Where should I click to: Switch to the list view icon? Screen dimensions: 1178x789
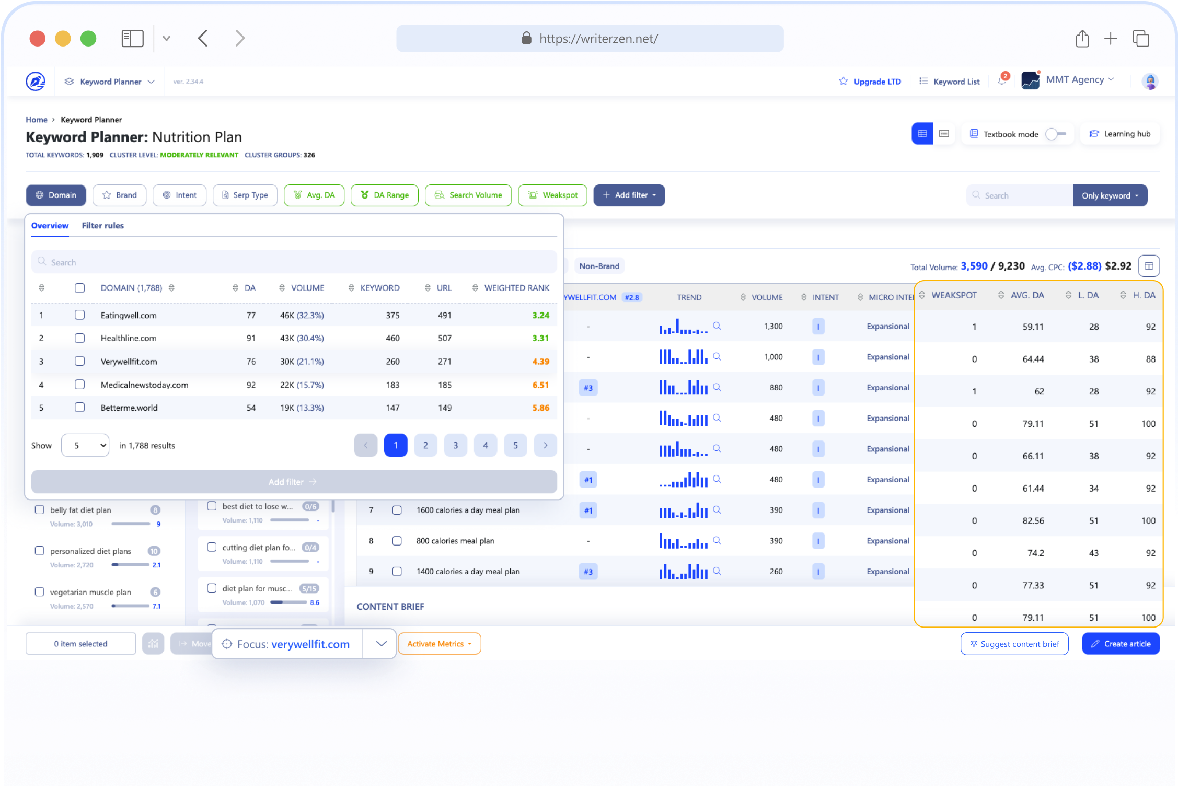pyautogui.click(x=943, y=134)
